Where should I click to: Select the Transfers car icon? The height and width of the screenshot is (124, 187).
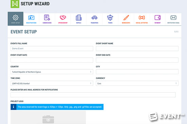pyautogui.click(x=94, y=18)
